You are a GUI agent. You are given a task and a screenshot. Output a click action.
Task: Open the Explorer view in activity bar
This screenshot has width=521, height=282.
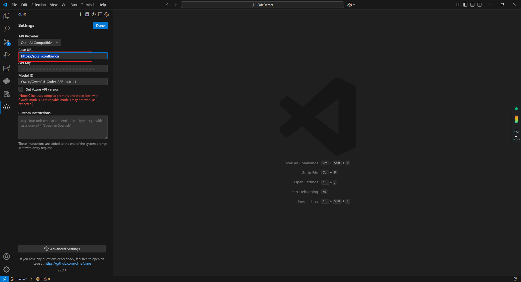tap(7, 16)
